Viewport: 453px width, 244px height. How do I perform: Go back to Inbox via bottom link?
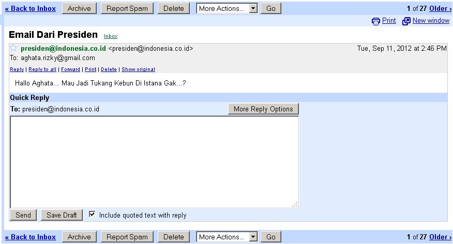[x=31, y=237]
